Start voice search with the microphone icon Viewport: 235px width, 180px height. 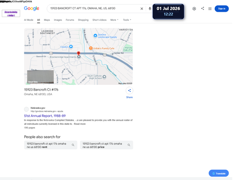click(150, 8)
